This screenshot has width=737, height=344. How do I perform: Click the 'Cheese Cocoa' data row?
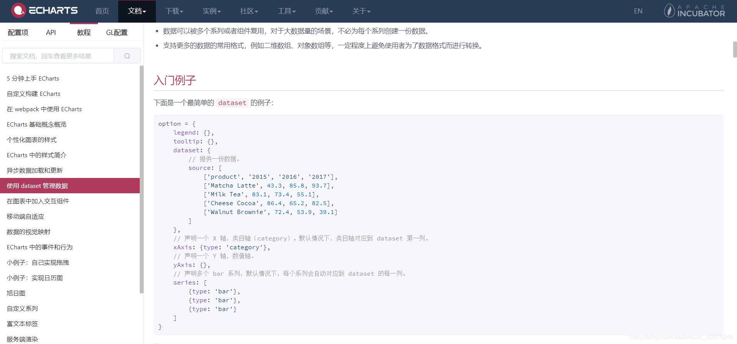coord(269,203)
